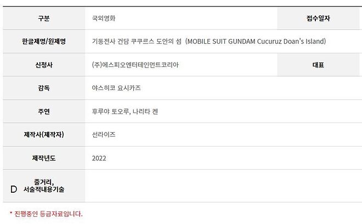Select production company 선라이즈
The height and width of the screenshot is (224, 362).
pyautogui.click(x=104, y=135)
